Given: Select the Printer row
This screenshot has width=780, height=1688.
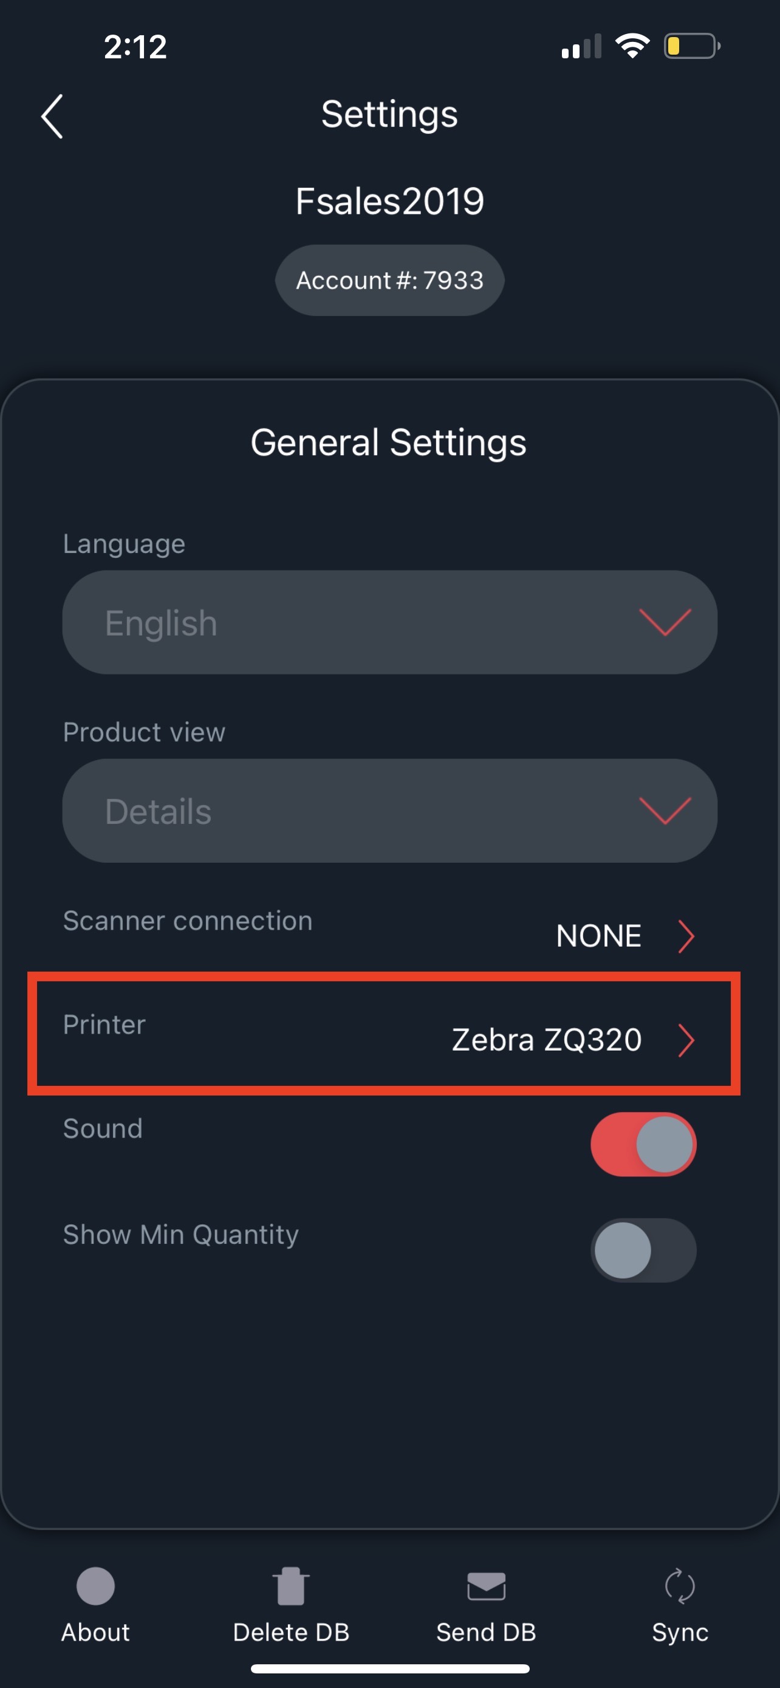Looking at the screenshot, I should [384, 1034].
